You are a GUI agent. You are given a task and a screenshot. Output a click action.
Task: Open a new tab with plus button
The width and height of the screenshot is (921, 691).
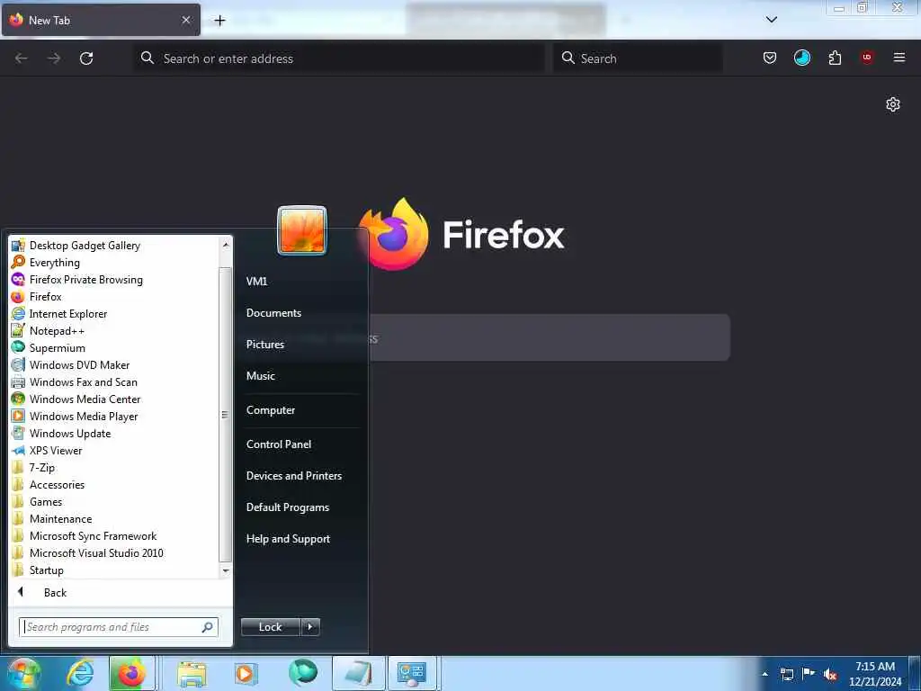click(219, 21)
